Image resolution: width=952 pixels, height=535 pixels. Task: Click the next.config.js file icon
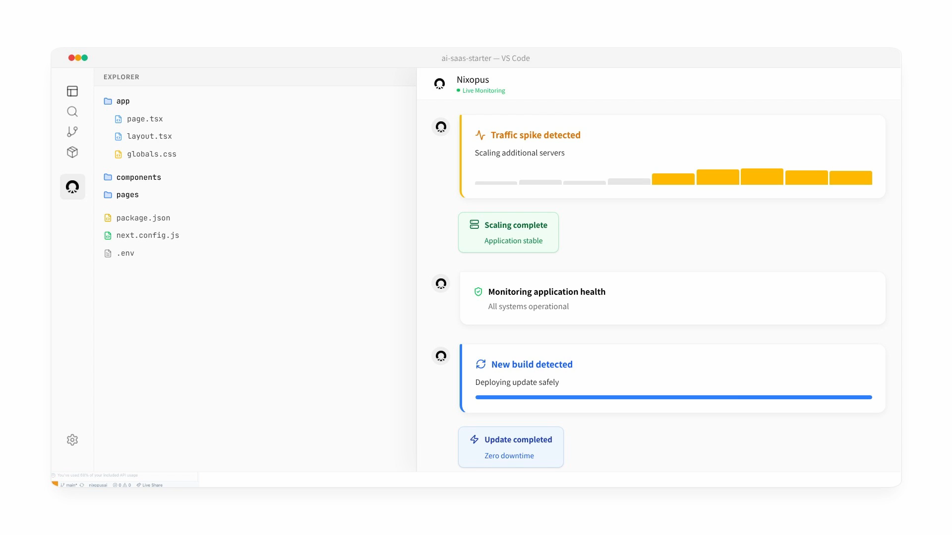(x=108, y=236)
